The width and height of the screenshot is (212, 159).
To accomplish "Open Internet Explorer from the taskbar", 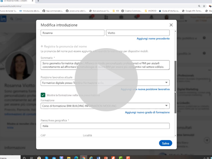I will pyautogui.click(x=91, y=158).
